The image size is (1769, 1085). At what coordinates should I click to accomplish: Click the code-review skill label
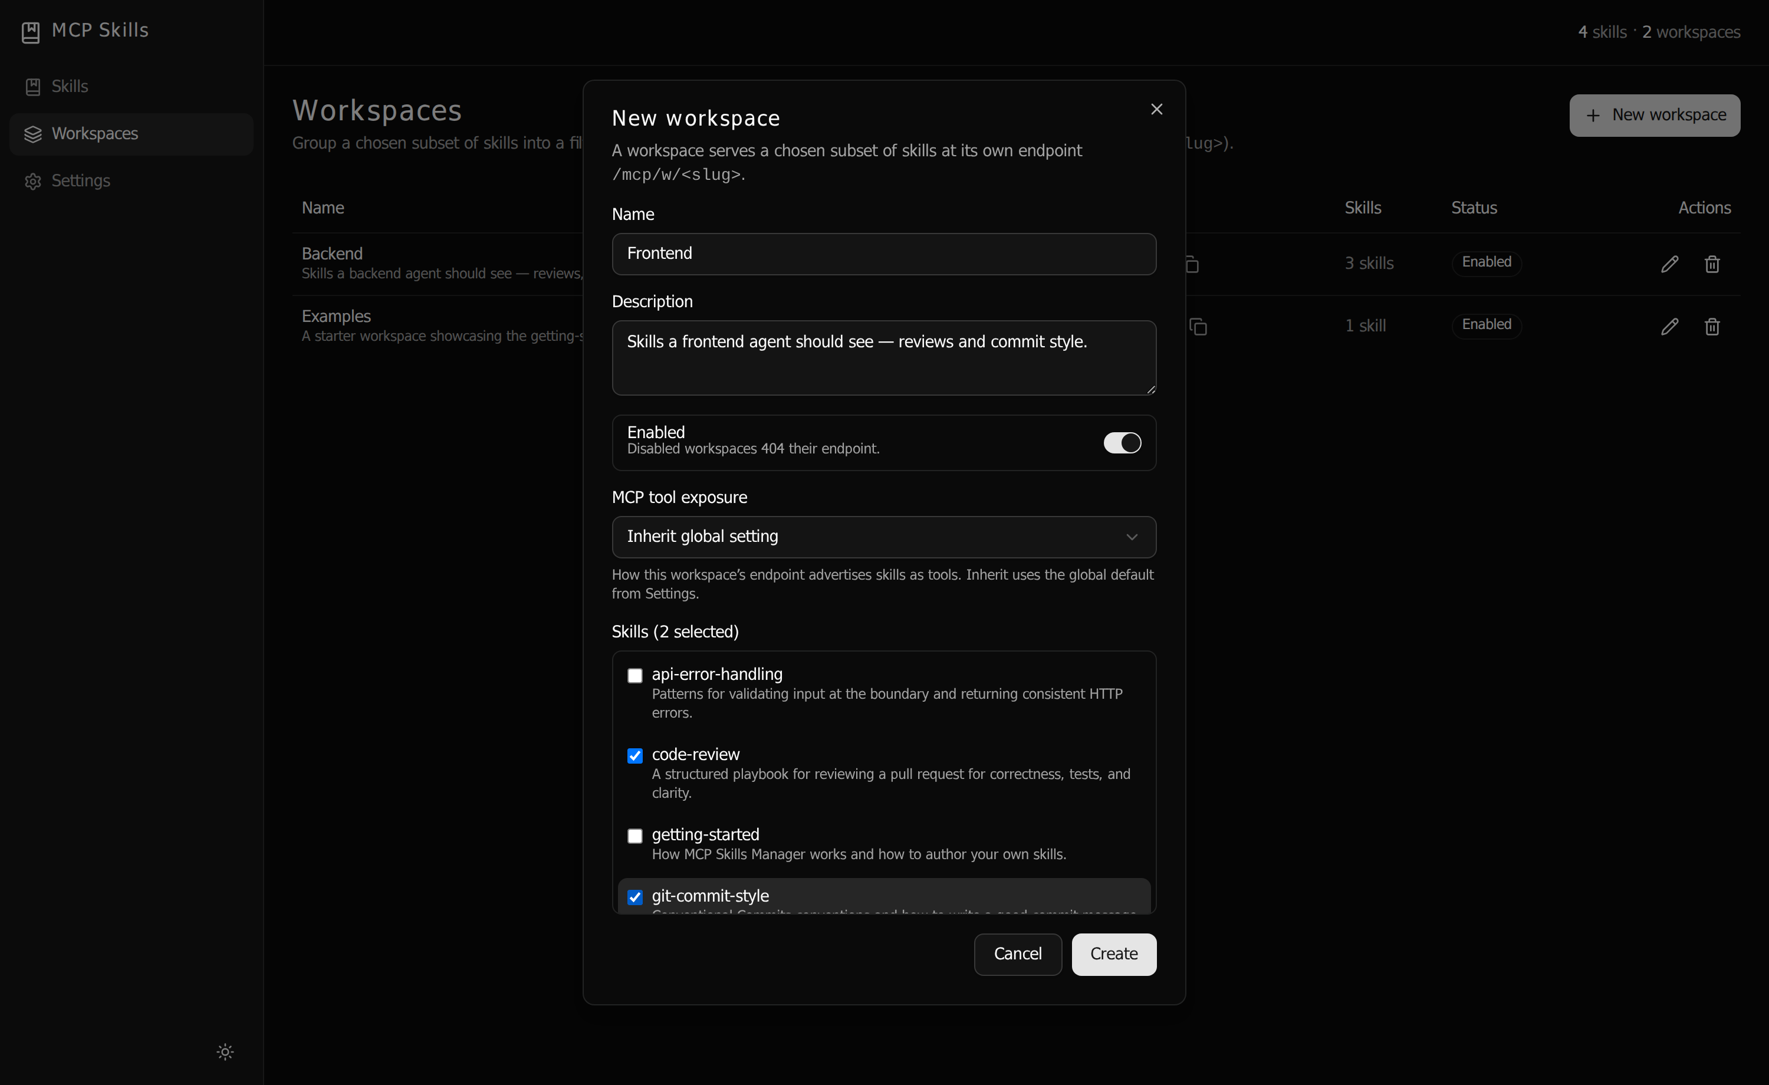(x=695, y=755)
